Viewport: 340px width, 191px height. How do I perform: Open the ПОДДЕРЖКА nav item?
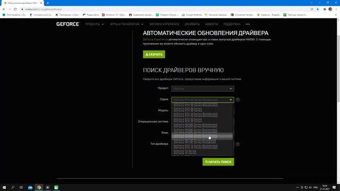point(232,24)
